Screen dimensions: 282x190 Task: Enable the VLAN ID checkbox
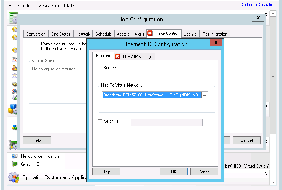(x=100, y=122)
